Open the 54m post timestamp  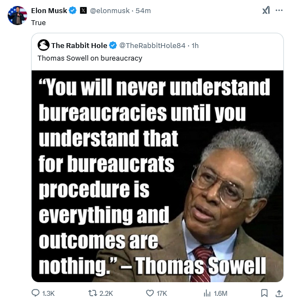pyautogui.click(x=143, y=11)
